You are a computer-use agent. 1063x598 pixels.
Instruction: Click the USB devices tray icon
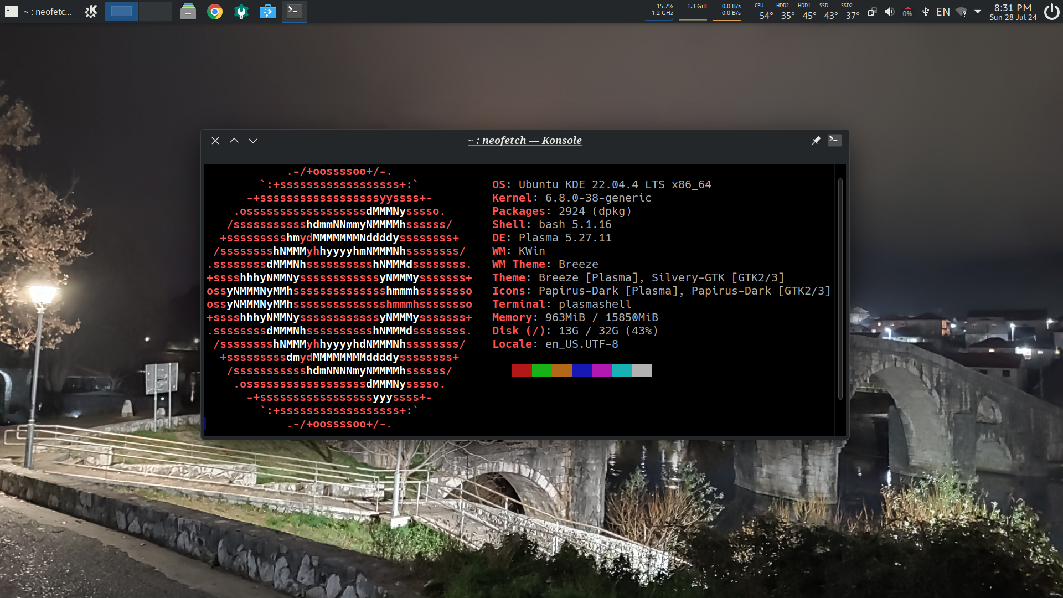click(925, 12)
